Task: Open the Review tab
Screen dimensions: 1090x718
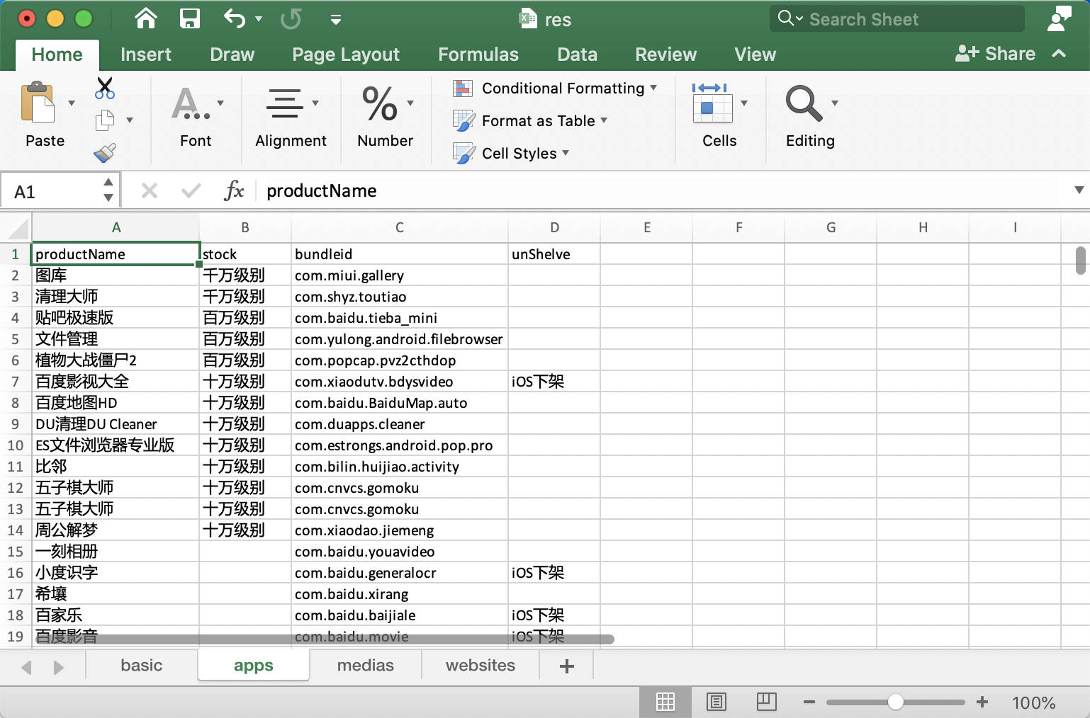Action: pos(665,55)
